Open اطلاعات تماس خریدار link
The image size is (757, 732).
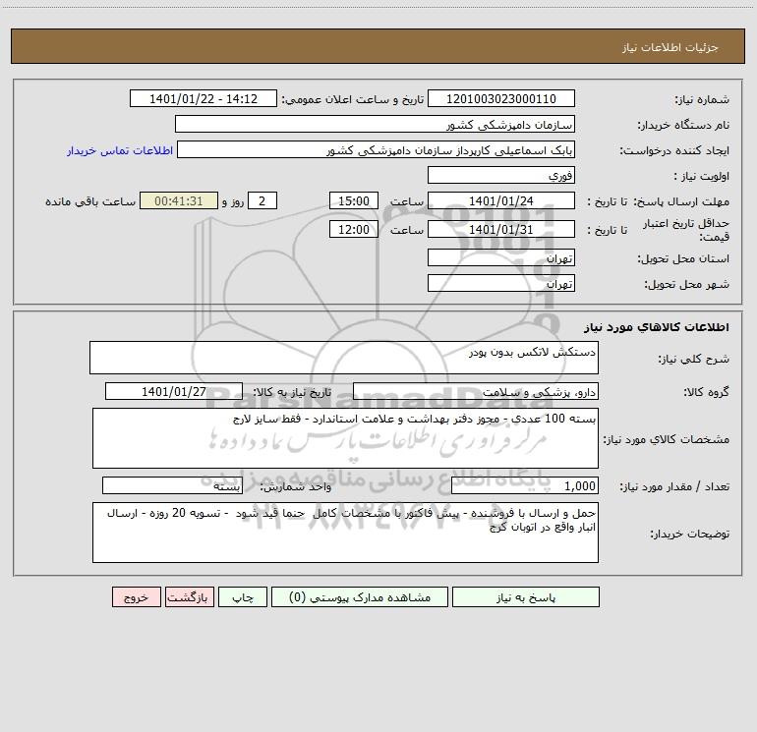coord(120,150)
